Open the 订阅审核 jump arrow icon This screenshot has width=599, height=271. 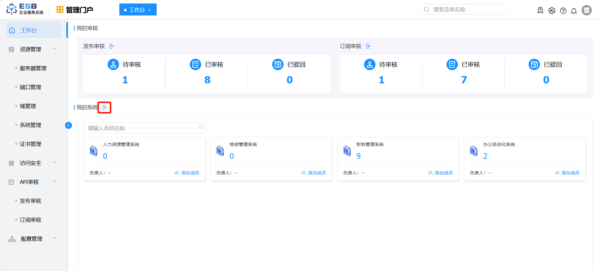(x=368, y=46)
